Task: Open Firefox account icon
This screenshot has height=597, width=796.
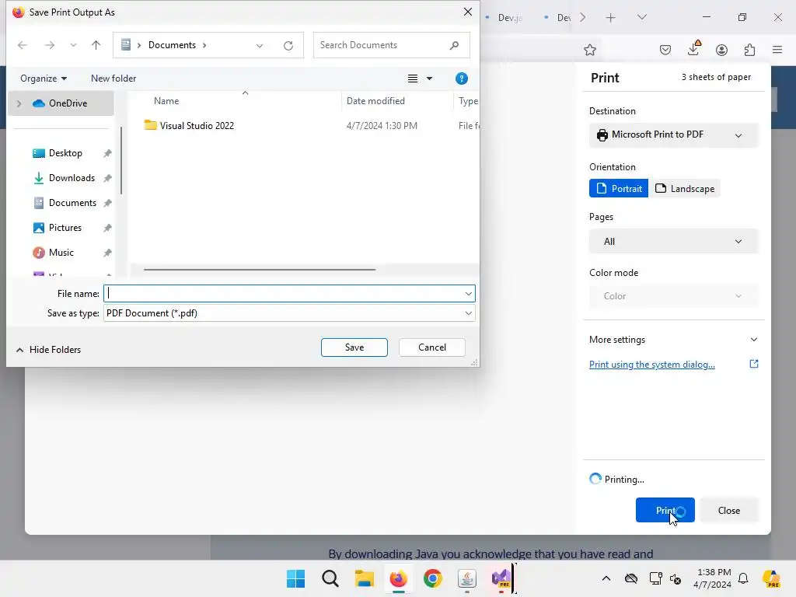Action: [721, 50]
